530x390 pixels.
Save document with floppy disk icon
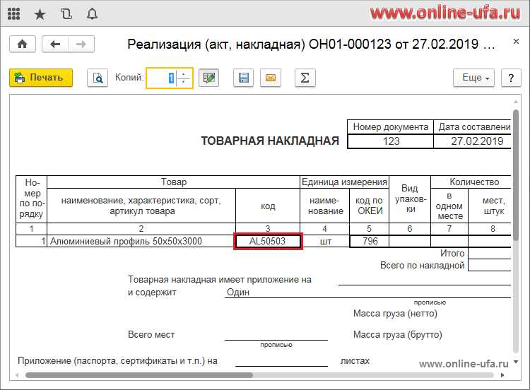click(x=244, y=78)
